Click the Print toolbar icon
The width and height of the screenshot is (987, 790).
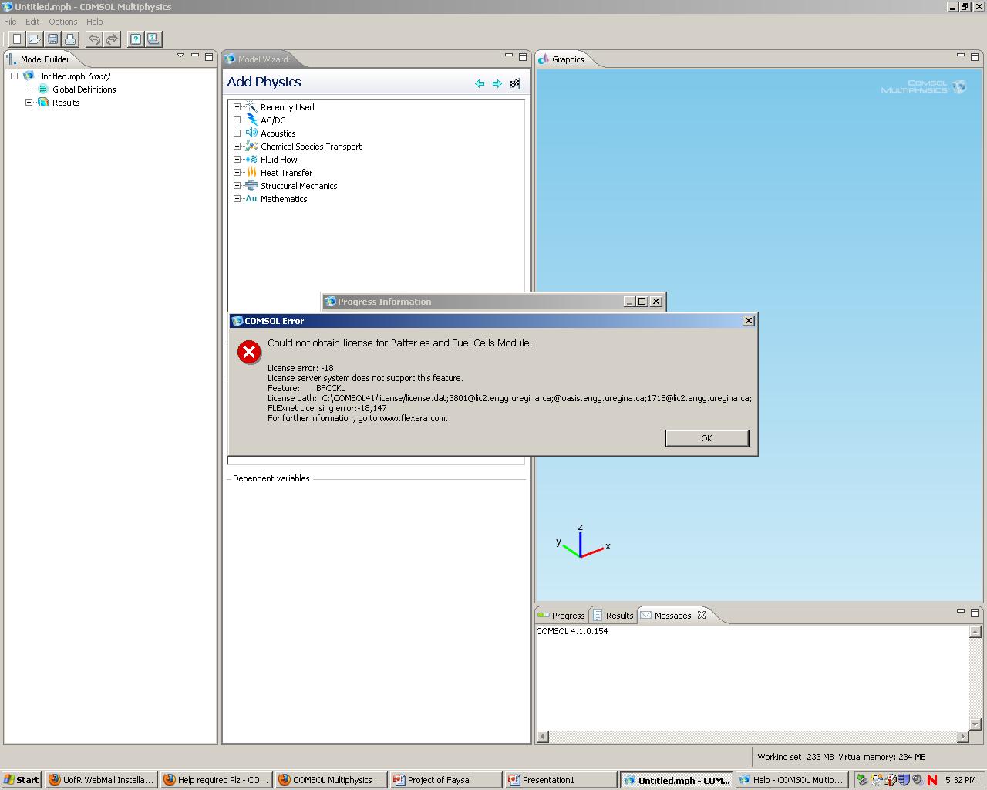click(70, 39)
